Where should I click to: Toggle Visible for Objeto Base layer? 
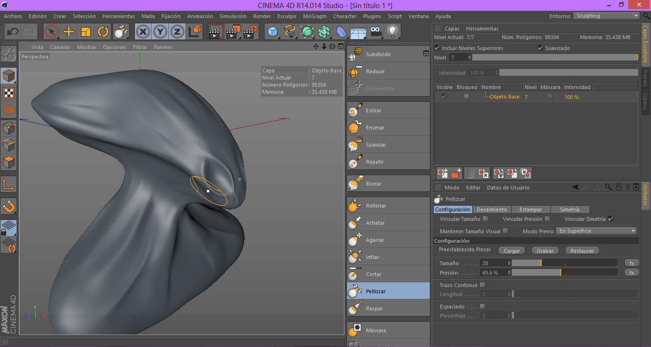point(444,97)
